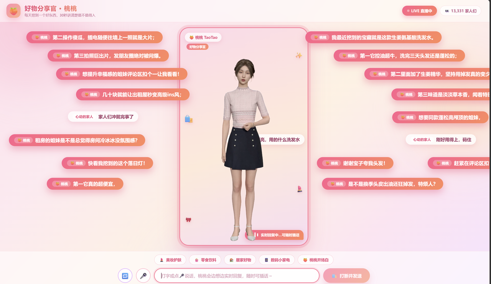491x284 pixels.
Task: Click bubble 我最近挖到的宝藏就是这款生姜氨基酸洗发水。
Action: (374, 37)
